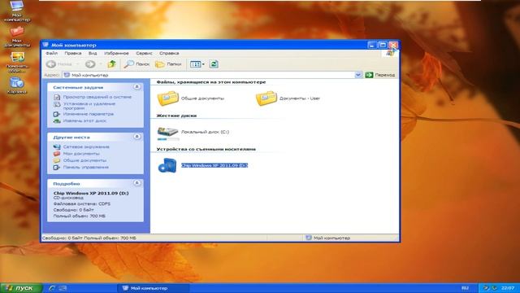The width and height of the screenshot is (520, 293).
Task: Select the Chip Windows XP CD drive icon
Action: [167, 165]
